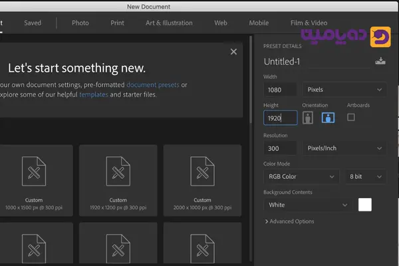Switch to the Film & Video tab
This screenshot has width=399, height=266.
tap(309, 23)
